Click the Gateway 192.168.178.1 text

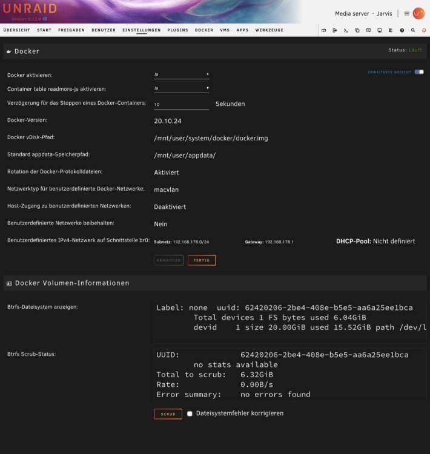click(x=269, y=242)
